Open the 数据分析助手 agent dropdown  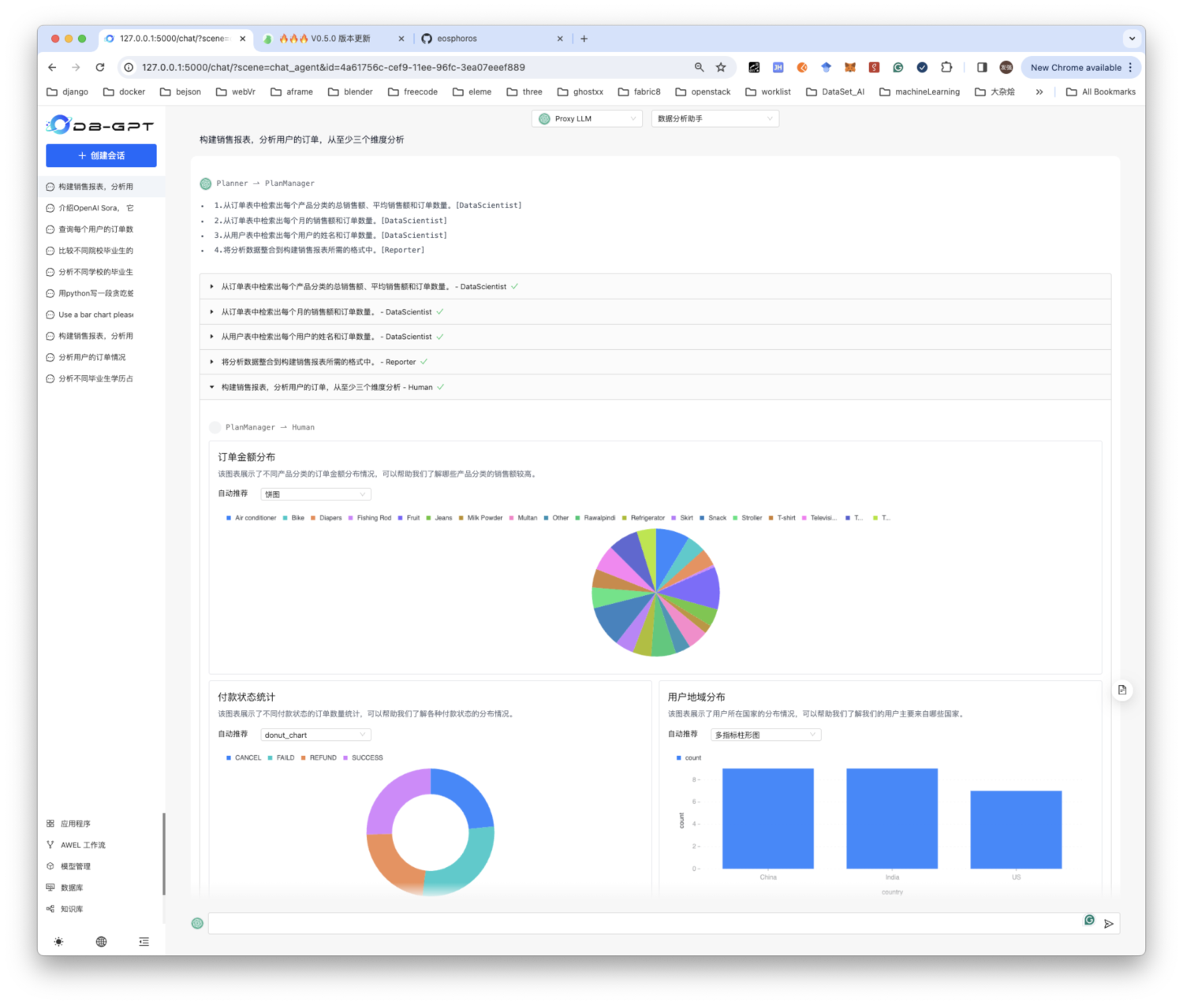coord(715,118)
